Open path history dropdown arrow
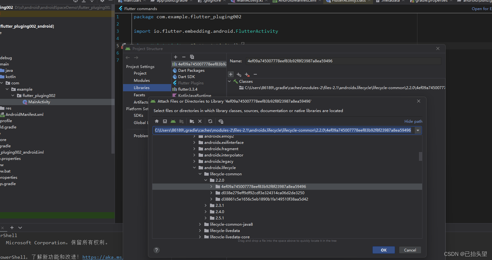This screenshot has width=492, height=260. [x=418, y=130]
